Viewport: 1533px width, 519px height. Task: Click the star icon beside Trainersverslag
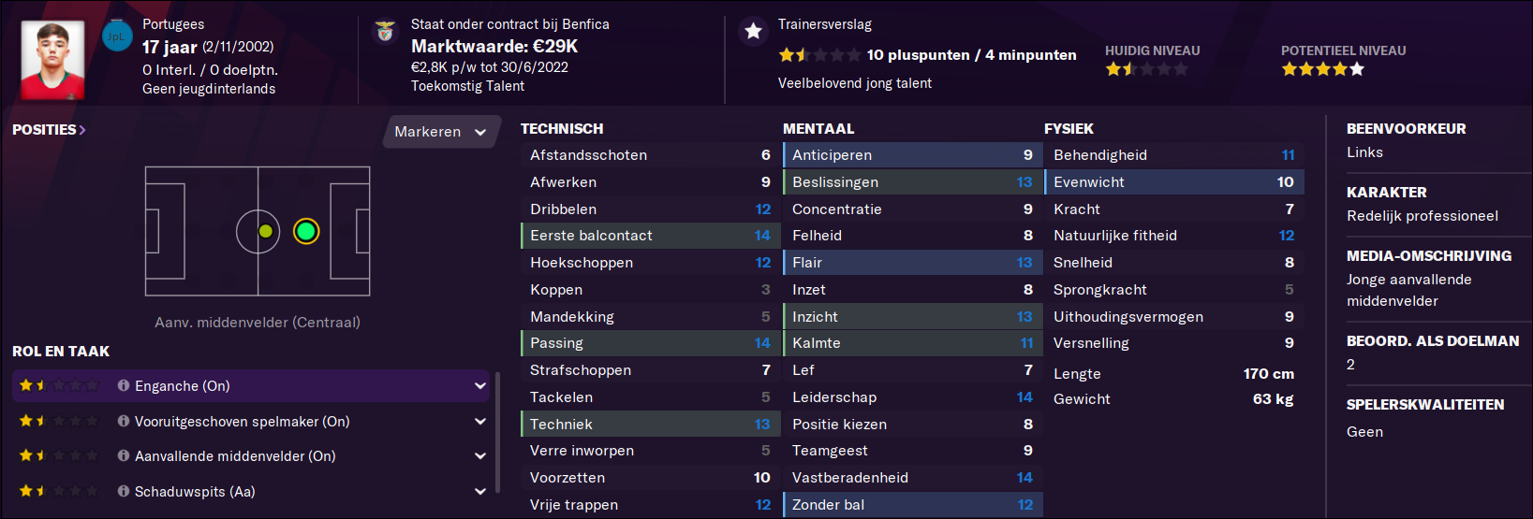point(753,31)
